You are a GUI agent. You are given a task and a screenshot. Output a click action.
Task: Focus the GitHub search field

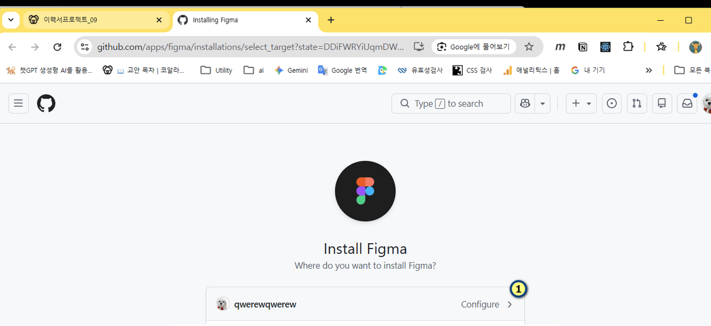[x=451, y=104]
